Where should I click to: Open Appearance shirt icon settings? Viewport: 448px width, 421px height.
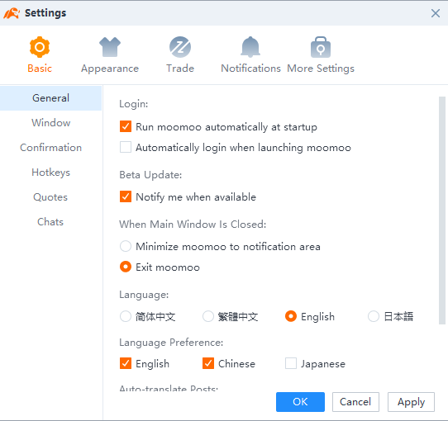coord(110,47)
